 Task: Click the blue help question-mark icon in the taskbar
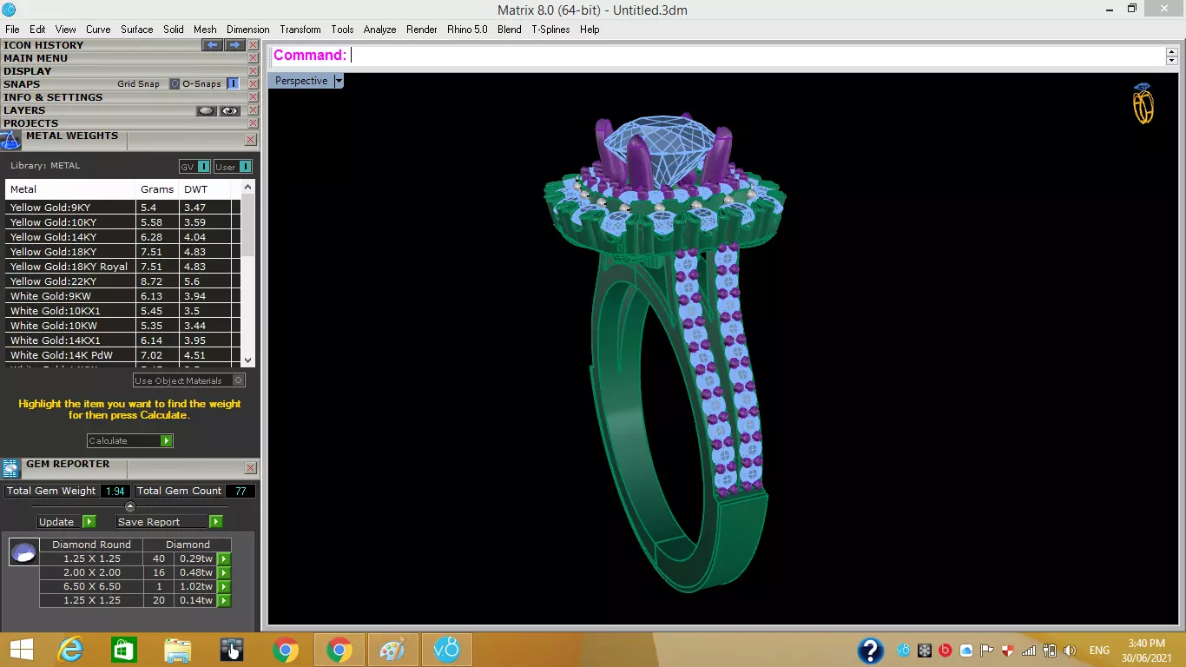pos(871,650)
